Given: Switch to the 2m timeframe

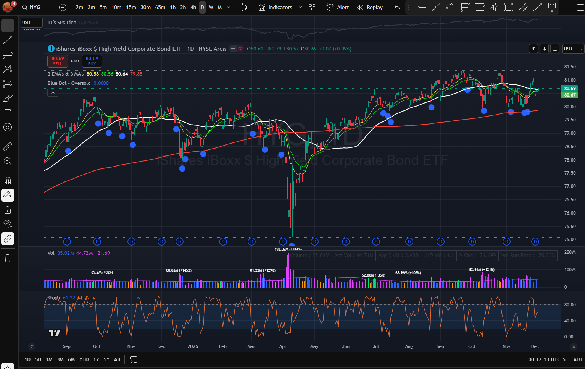Looking at the screenshot, I should click(x=79, y=7).
